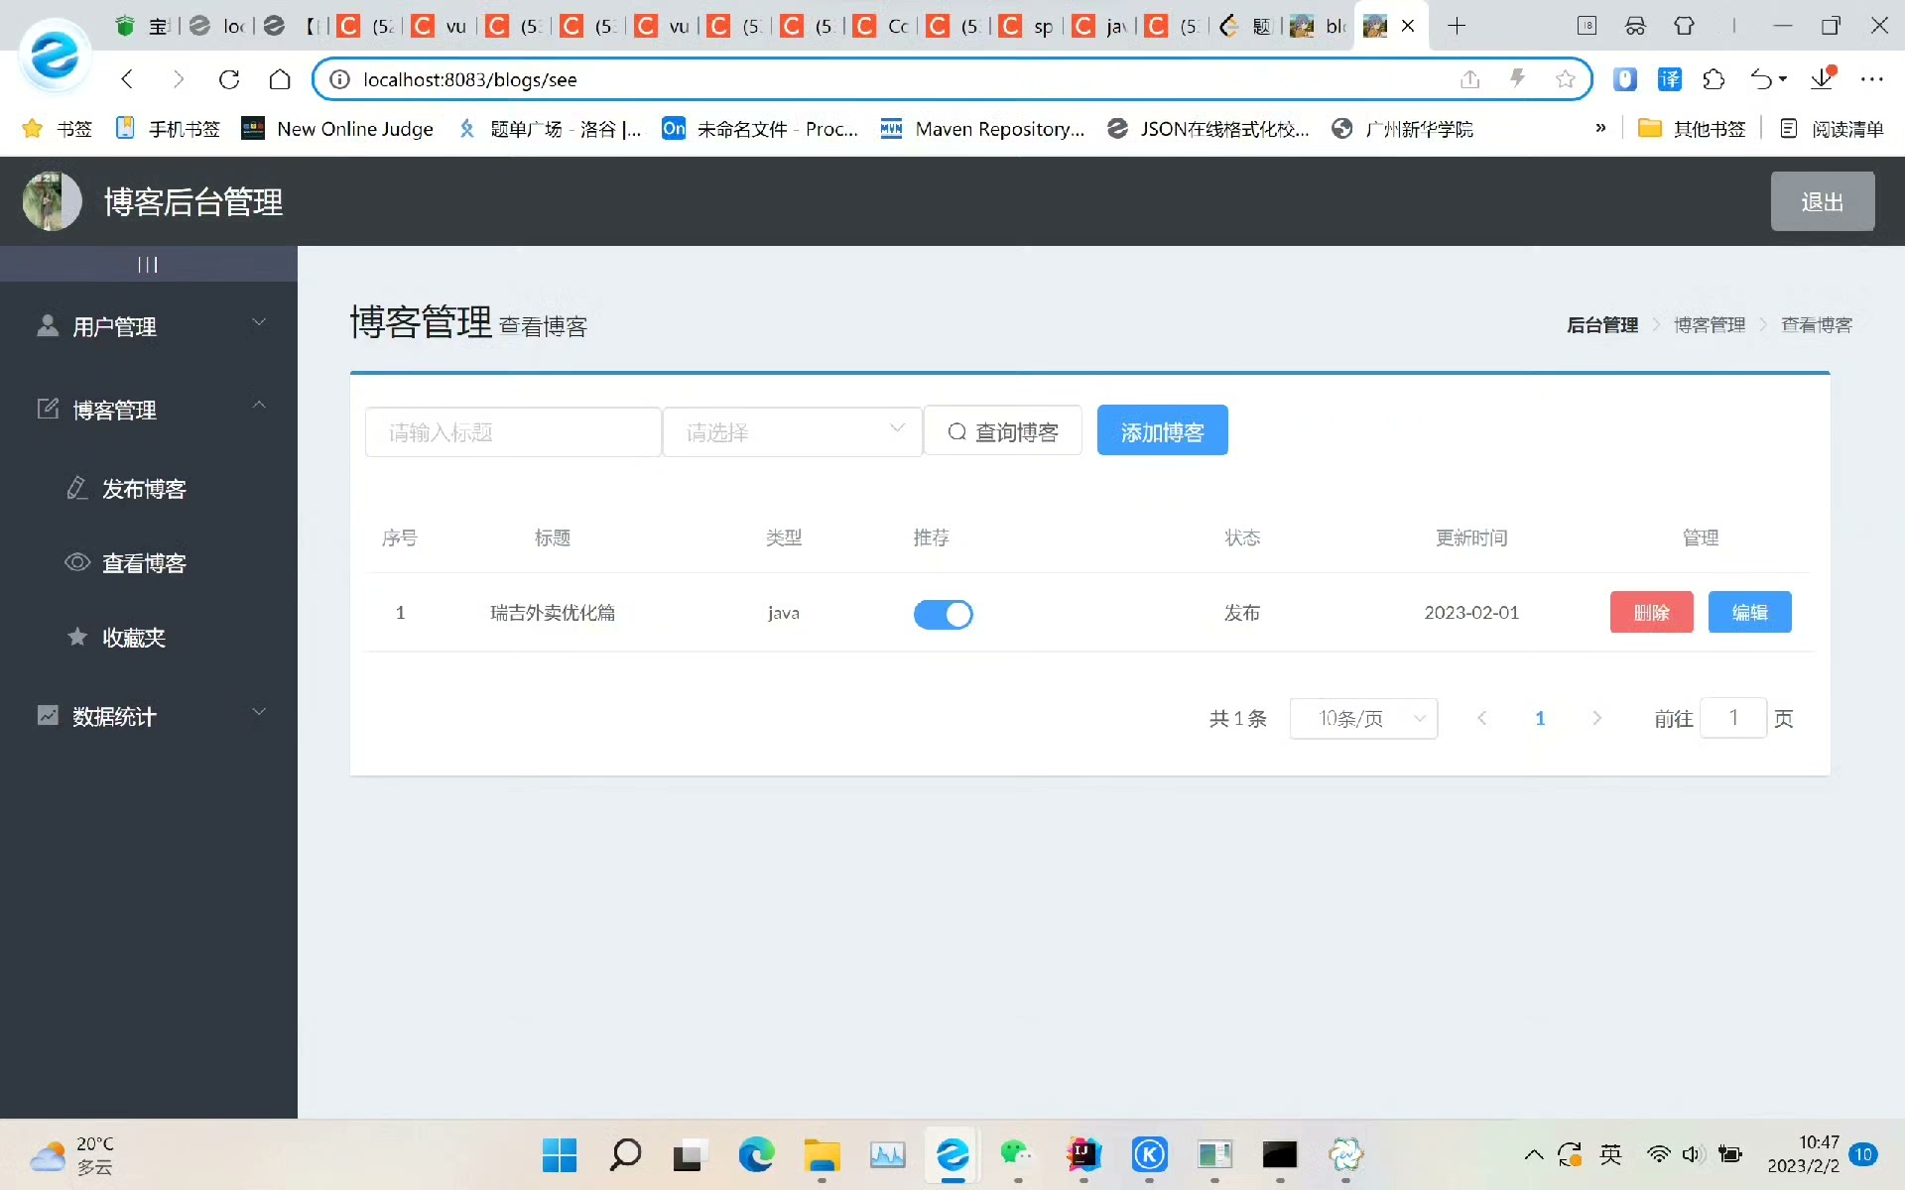Image resolution: width=1905 pixels, height=1190 pixels.
Task: Open the 请选择 type dropdown
Action: coord(792,431)
